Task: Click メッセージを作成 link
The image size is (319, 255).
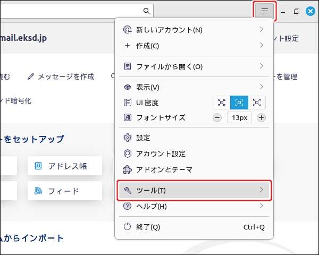Action: [66, 76]
